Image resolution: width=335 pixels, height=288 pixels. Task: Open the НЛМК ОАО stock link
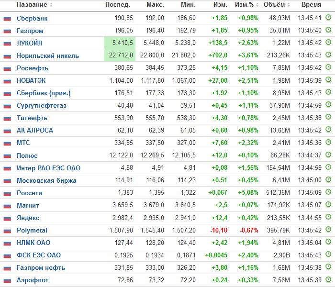click(33, 243)
